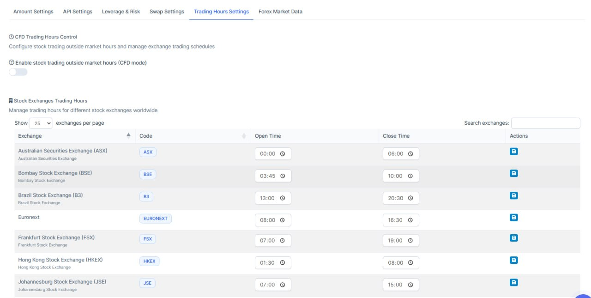591x298 pixels.
Task: Open clock picker for BSE close time
Action: tap(410, 176)
